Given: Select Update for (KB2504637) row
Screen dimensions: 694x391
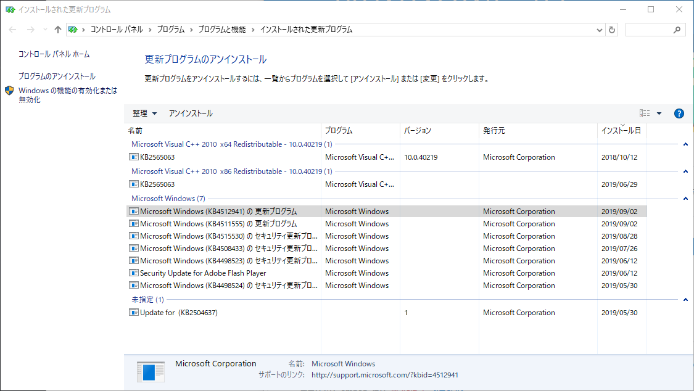Looking at the screenshot, I should click(x=386, y=312).
